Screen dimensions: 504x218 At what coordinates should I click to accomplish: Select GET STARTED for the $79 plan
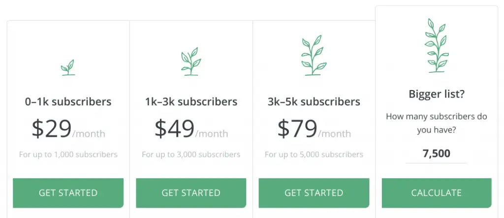[314, 193]
